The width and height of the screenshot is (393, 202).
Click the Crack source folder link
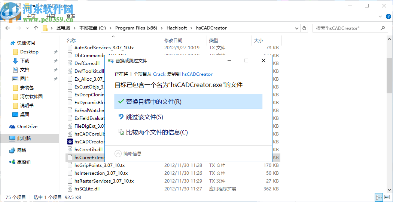(x=159, y=74)
